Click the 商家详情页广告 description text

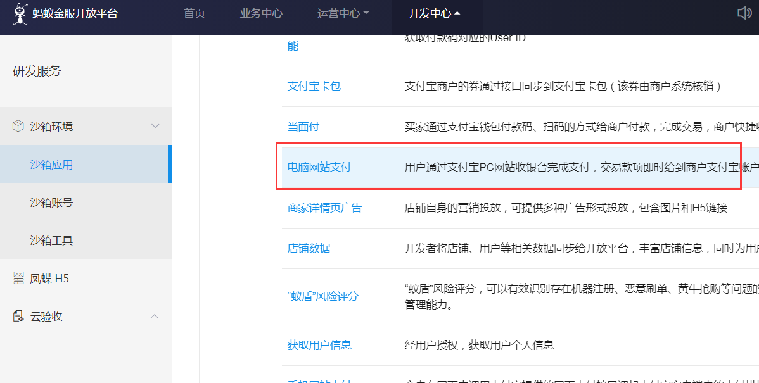pos(566,208)
